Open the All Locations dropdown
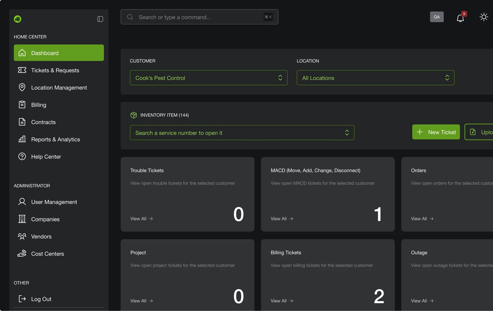493x311 pixels. point(375,78)
